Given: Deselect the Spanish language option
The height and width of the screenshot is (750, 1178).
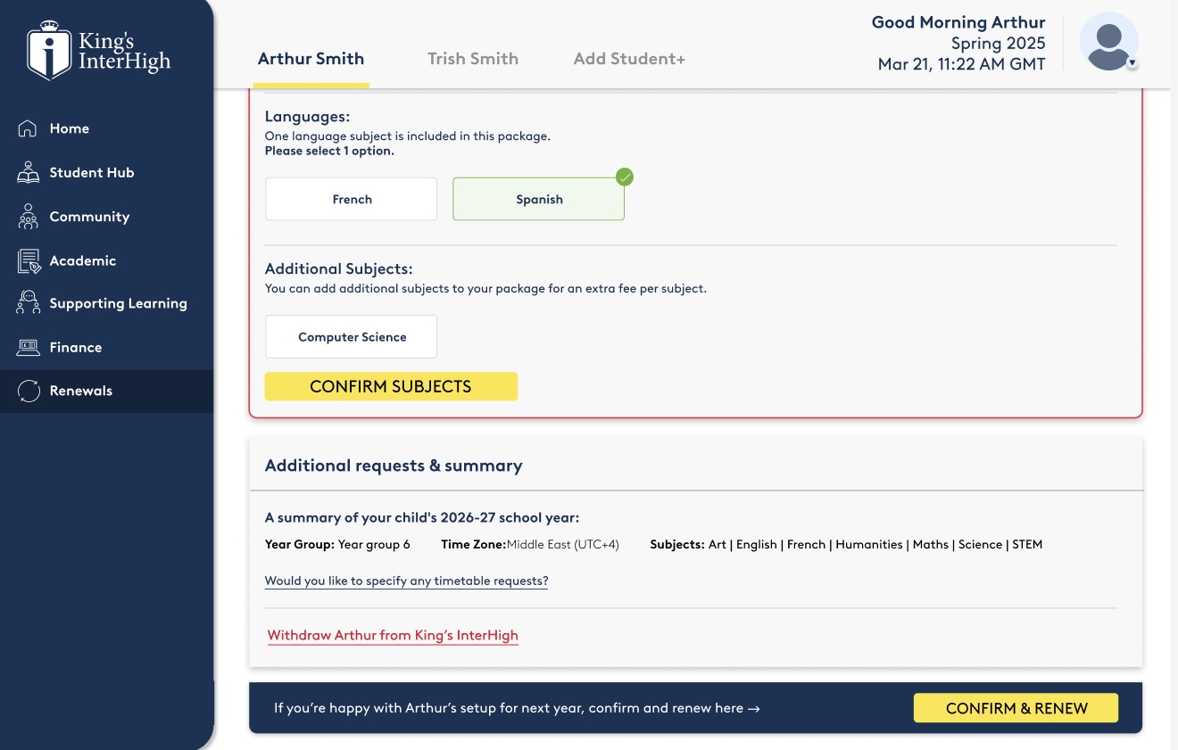Looking at the screenshot, I should coord(538,199).
